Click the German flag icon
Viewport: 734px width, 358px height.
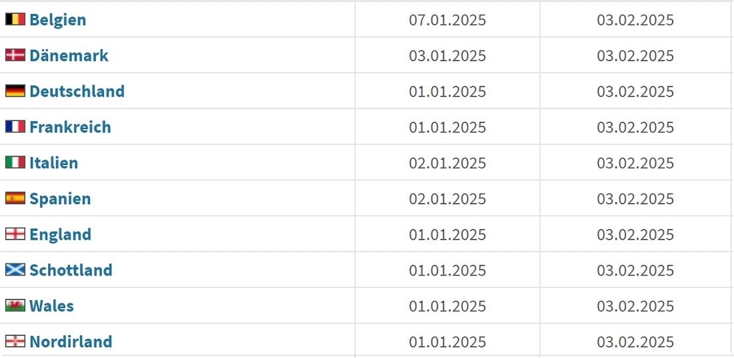pos(15,90)
